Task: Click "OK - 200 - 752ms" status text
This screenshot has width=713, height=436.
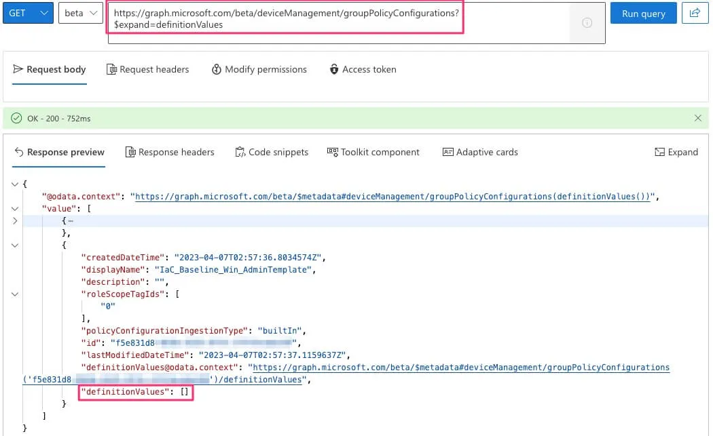Action: tap(58, 119)
